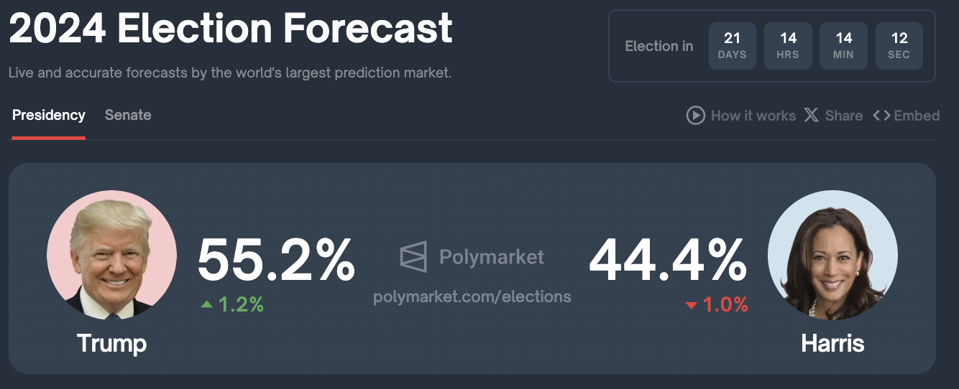Click the green up arrow under Trump
Screen dimensions: 959x389
207,304
